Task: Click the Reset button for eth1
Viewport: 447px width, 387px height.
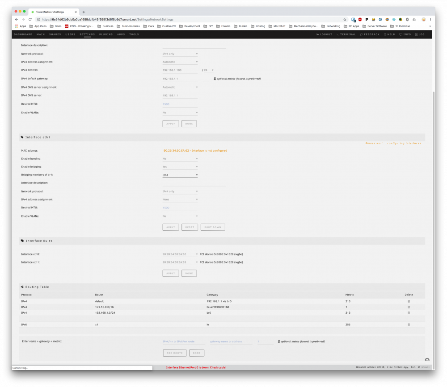Action: click(190, 227)
